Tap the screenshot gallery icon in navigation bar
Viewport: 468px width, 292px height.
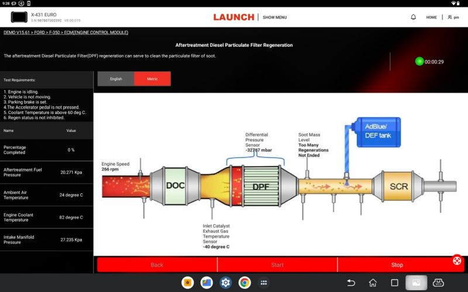point(417,283)
